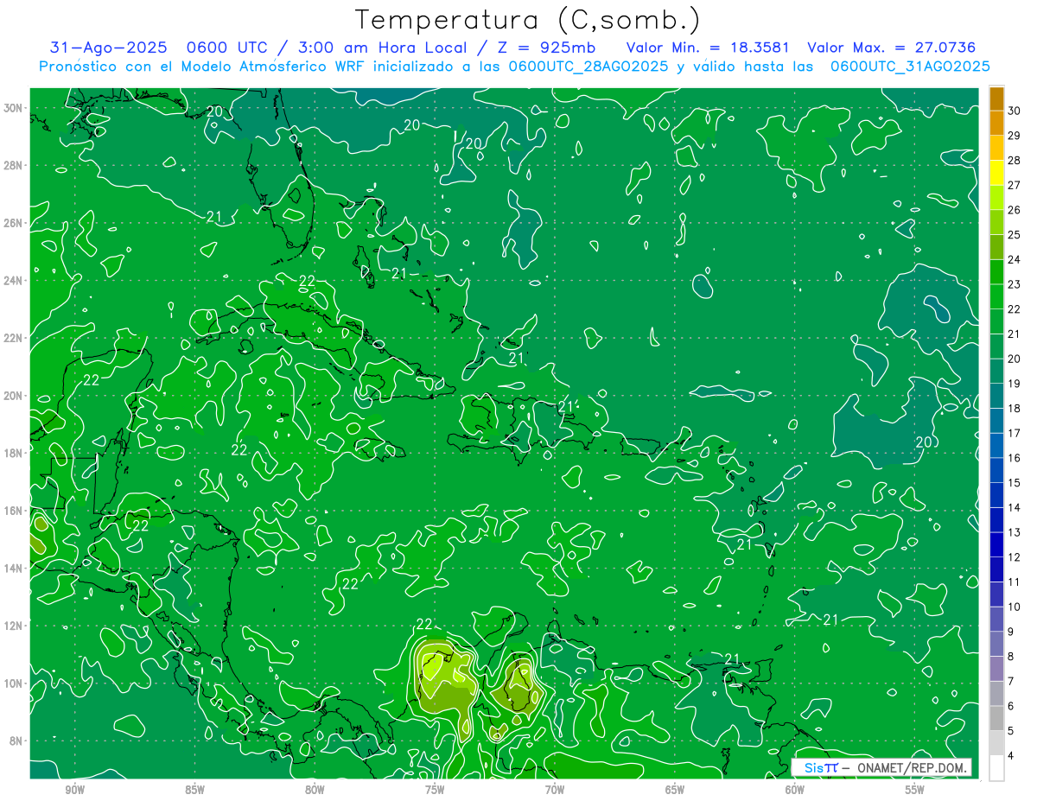Click the gray legend swatch between 5 and 6
This screenshot has height=801, width=1037.
pyautogui.click(x=996, y=718)
